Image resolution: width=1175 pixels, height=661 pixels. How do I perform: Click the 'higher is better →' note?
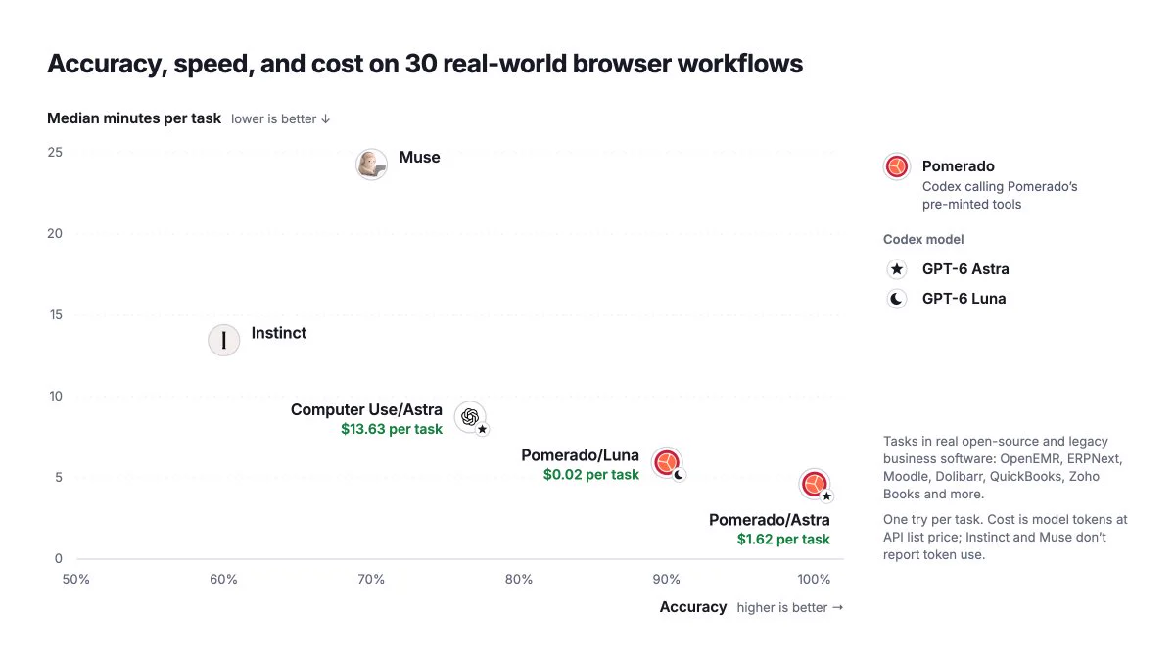790,607
